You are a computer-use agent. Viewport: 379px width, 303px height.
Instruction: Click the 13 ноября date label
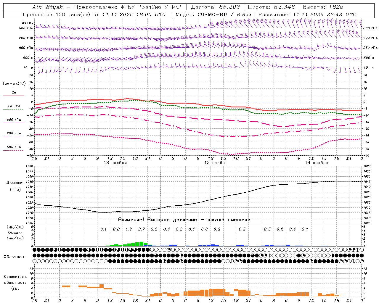coord(216,163)
